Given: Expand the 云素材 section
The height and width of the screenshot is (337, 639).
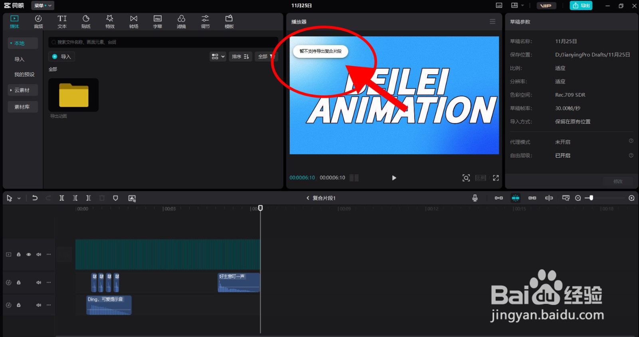Looking at the screenshot, I should 11,90.
